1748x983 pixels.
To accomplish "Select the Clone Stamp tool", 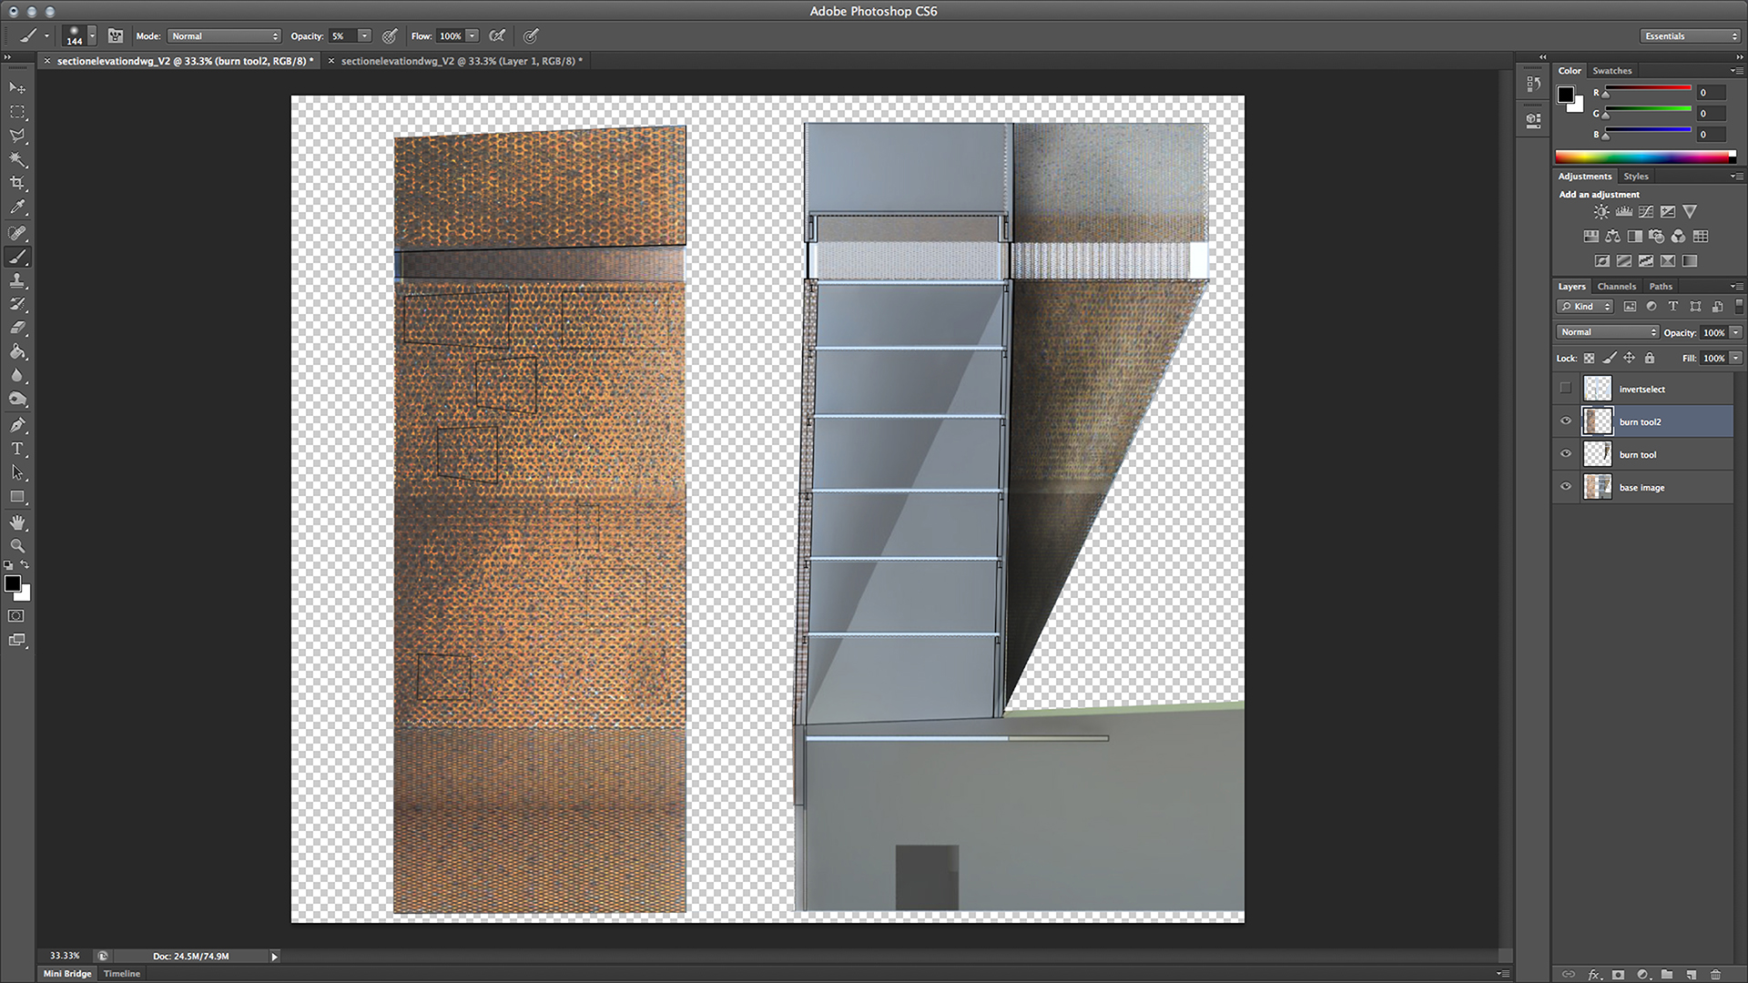I will (x=17, y=281).
